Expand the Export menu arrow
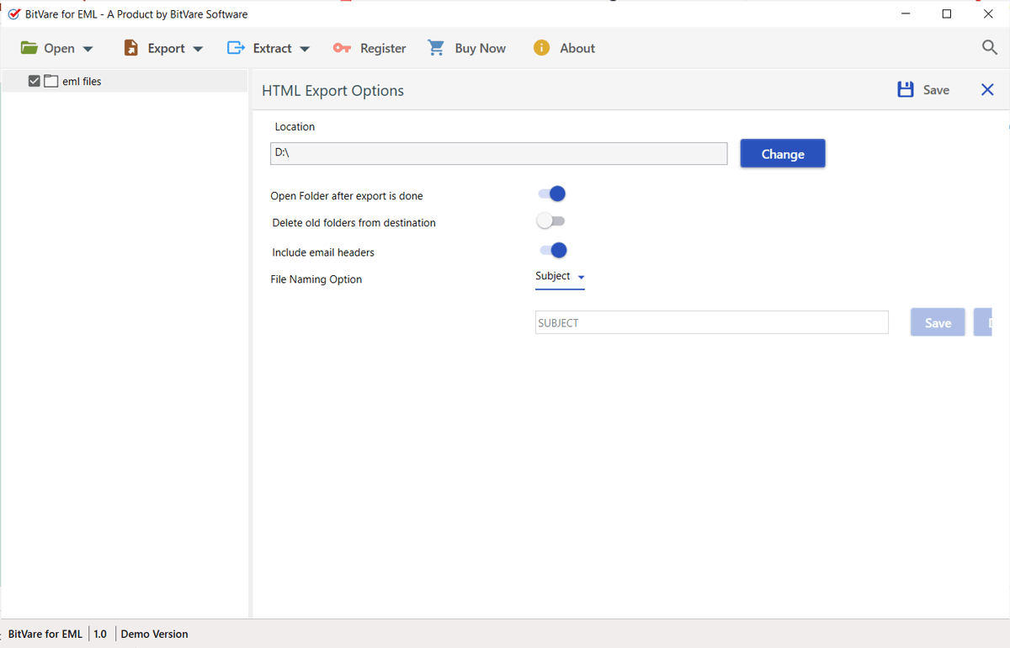Screen dimensions: 1010x648 tap(198, 50)
